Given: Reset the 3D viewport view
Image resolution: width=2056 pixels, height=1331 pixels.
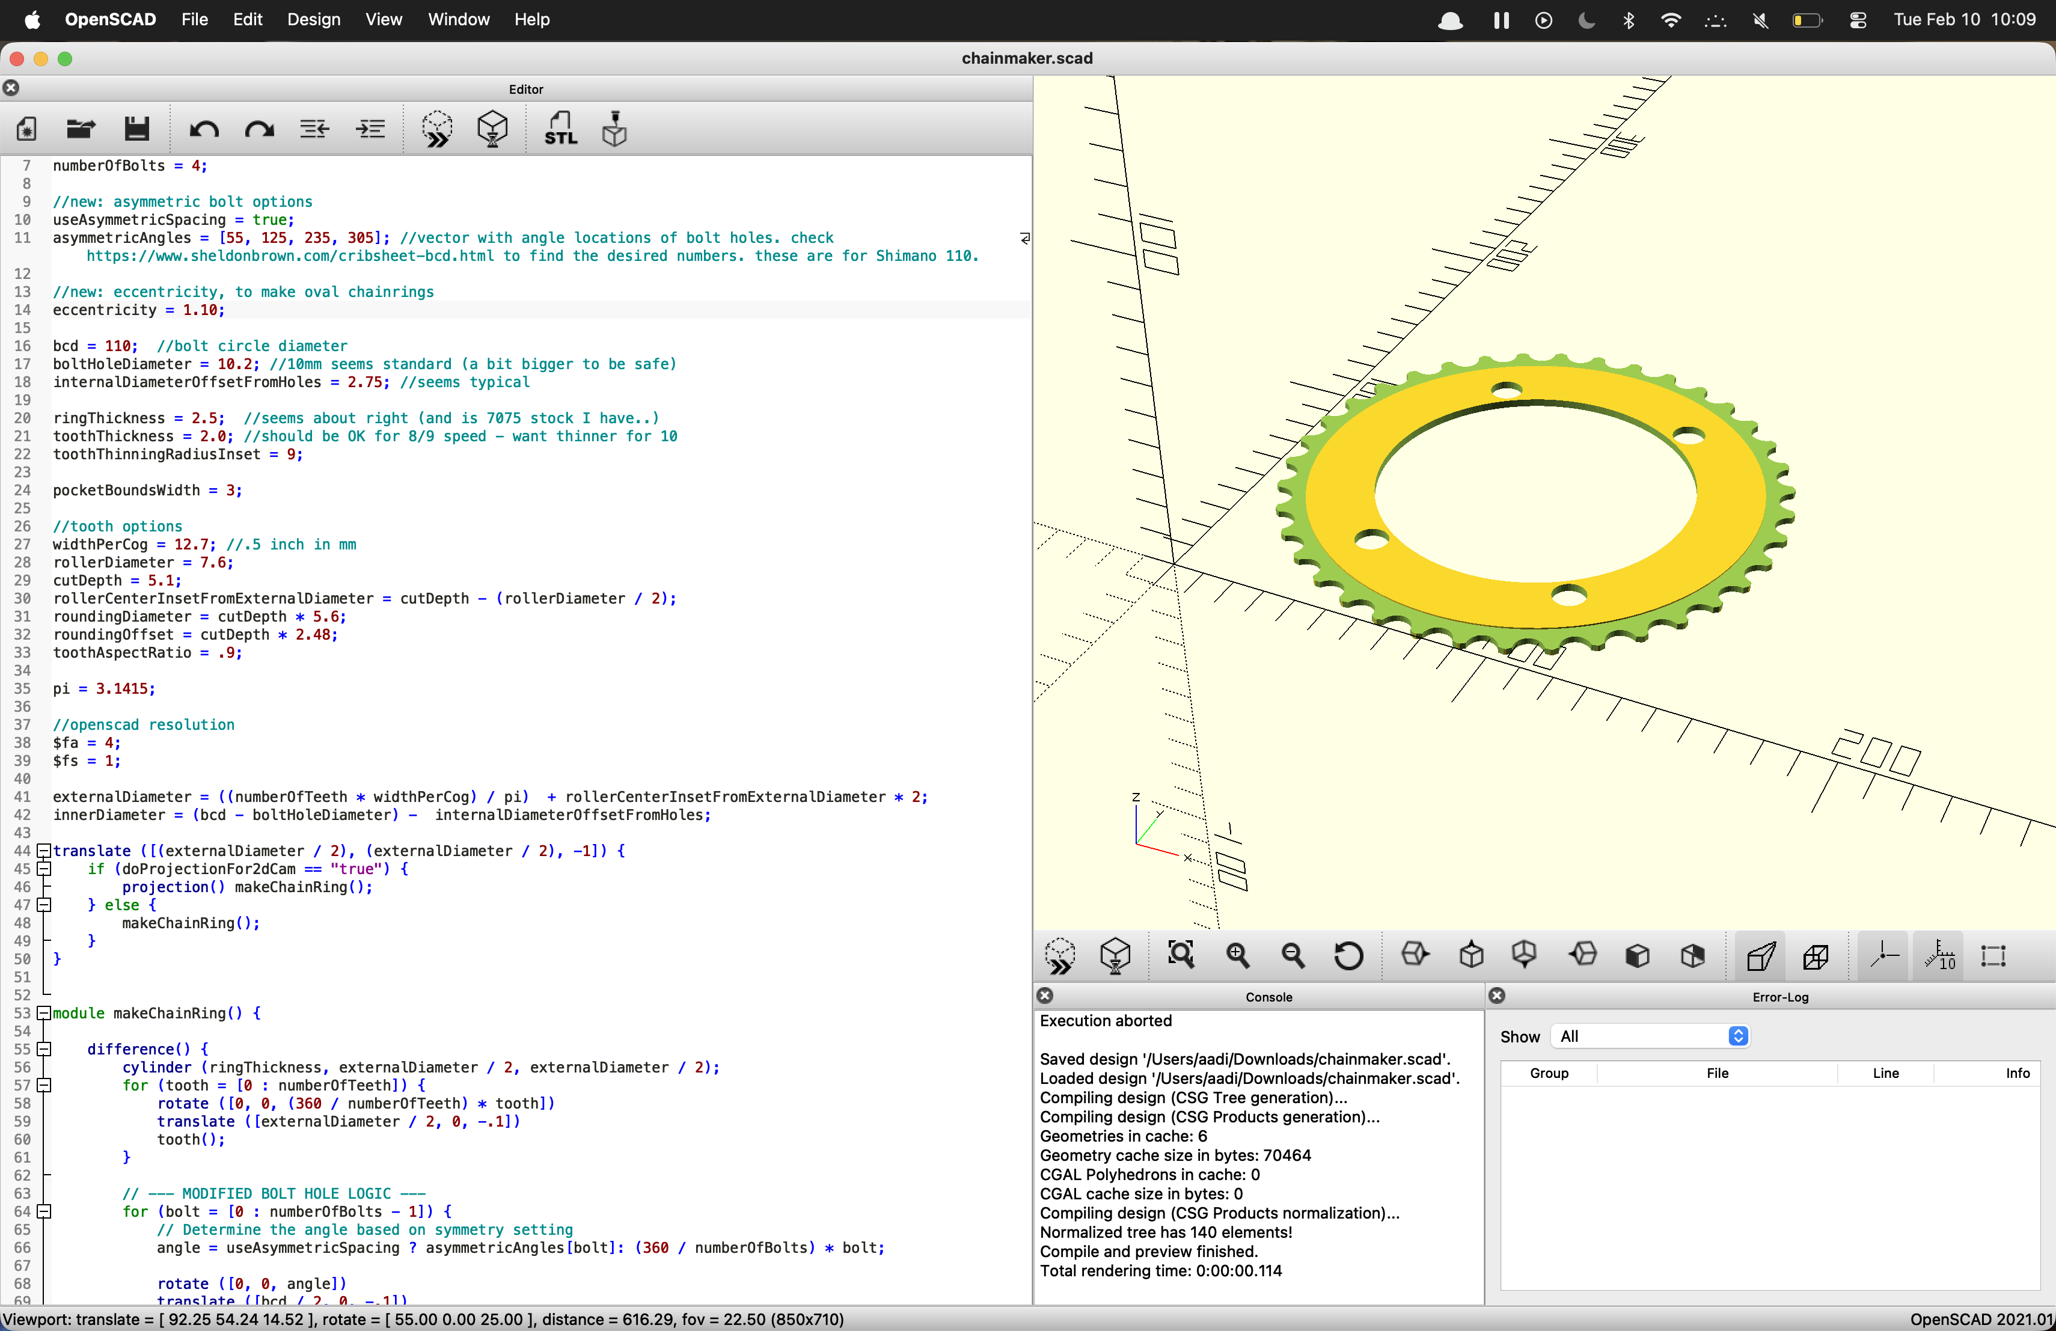Looking at the screenshot, I should (x=1348, y=956).
